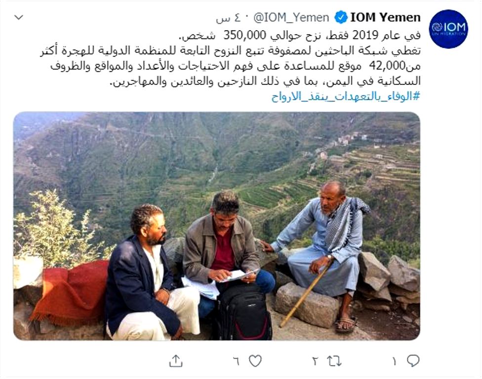This screenshot has width=482, height=379.
Task: Click the retweet count ٢
Action: point(315,362)
